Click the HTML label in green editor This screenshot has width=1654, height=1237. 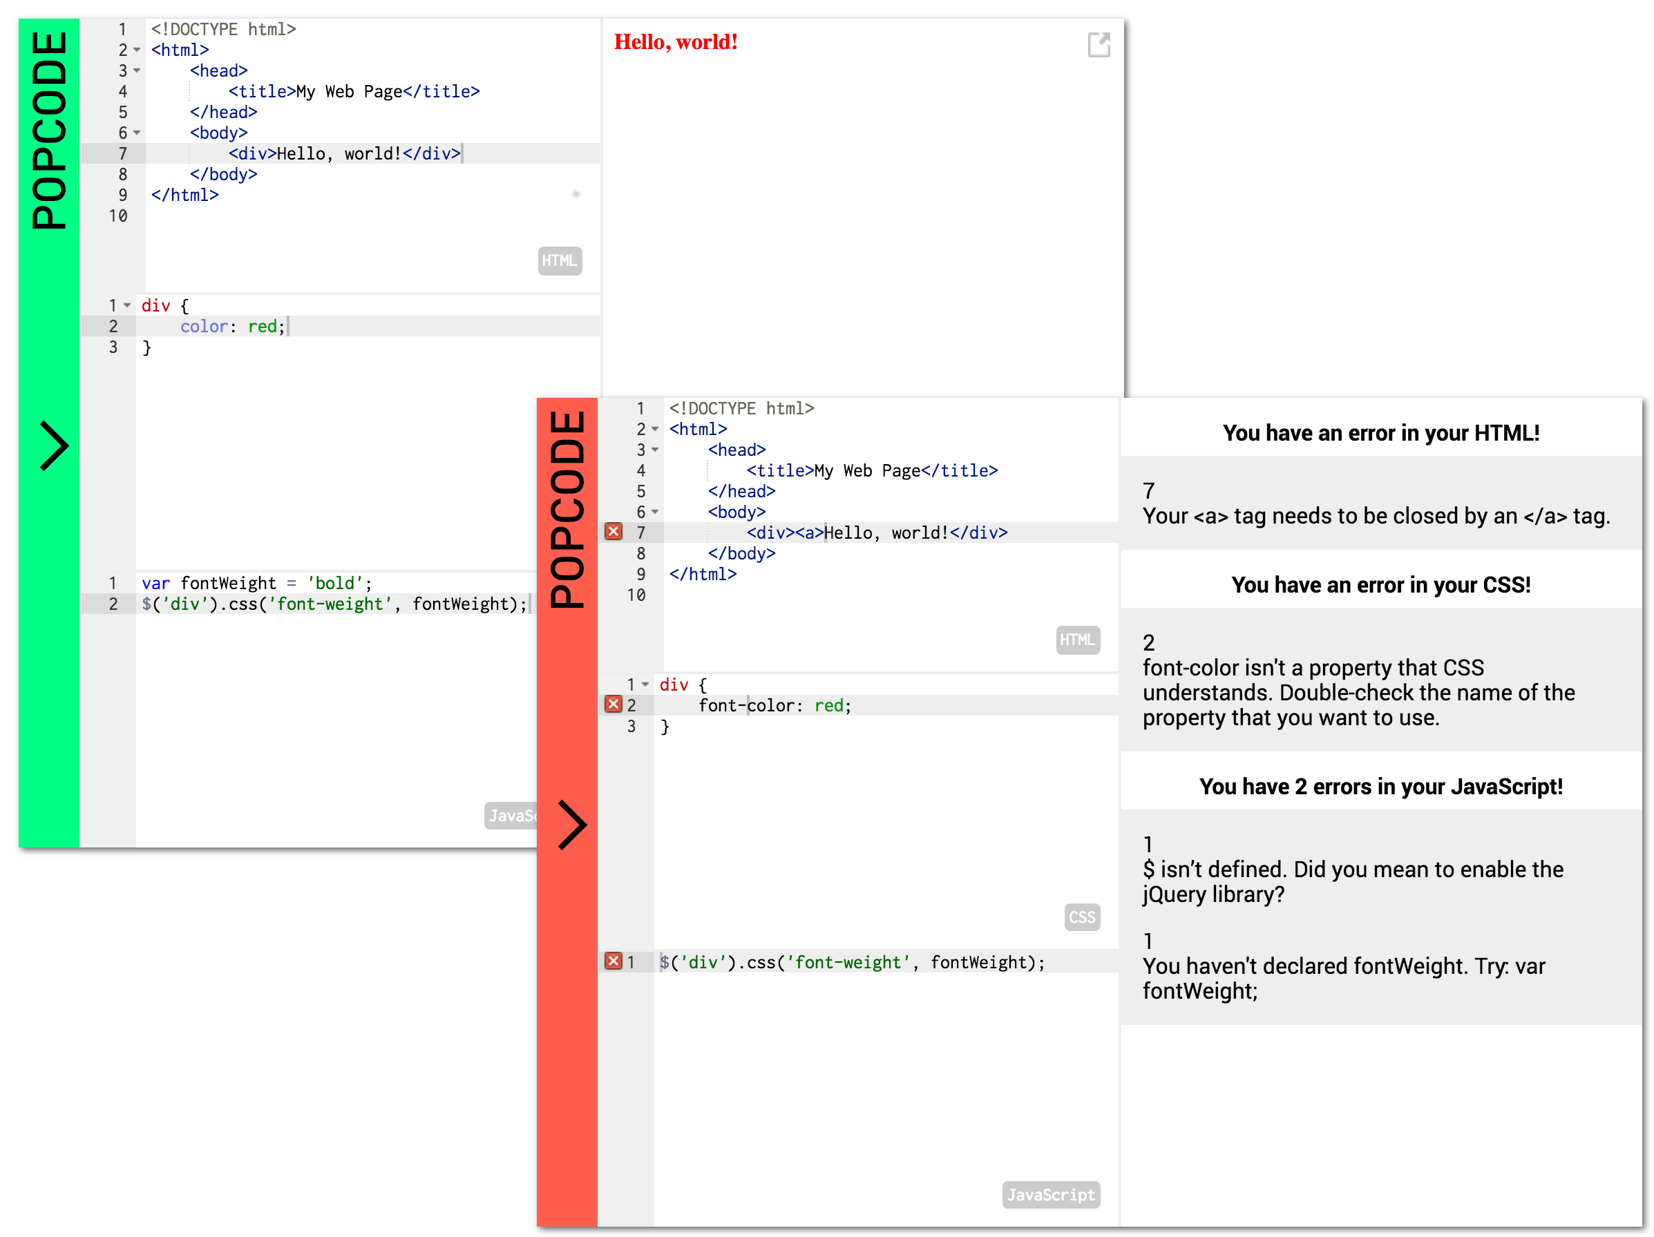pos(560,261)
